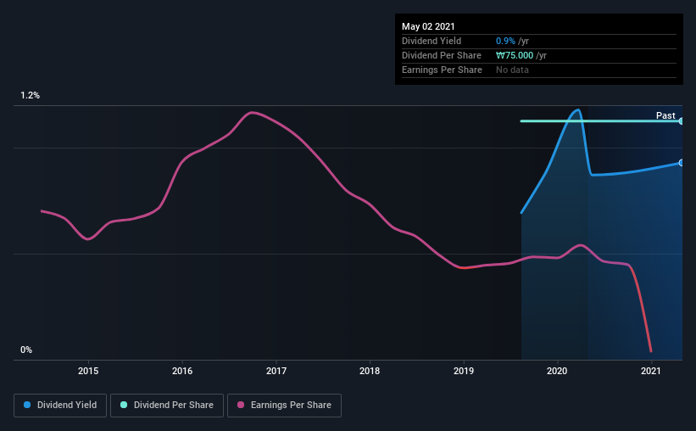Click the May 02 2021 tooltip date
Viewport: 696px width, 431px height.
[x=428, y=26]
